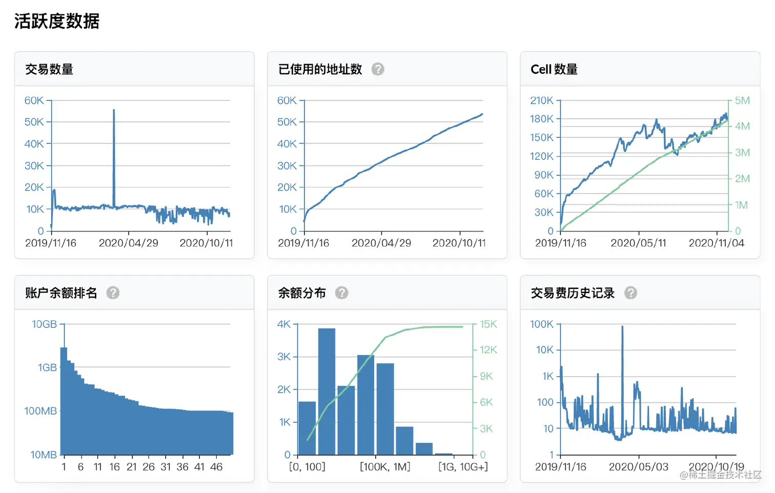
Task: Click 2020/11/04 label in Cell 数量 chart
Action: (717, 243)
